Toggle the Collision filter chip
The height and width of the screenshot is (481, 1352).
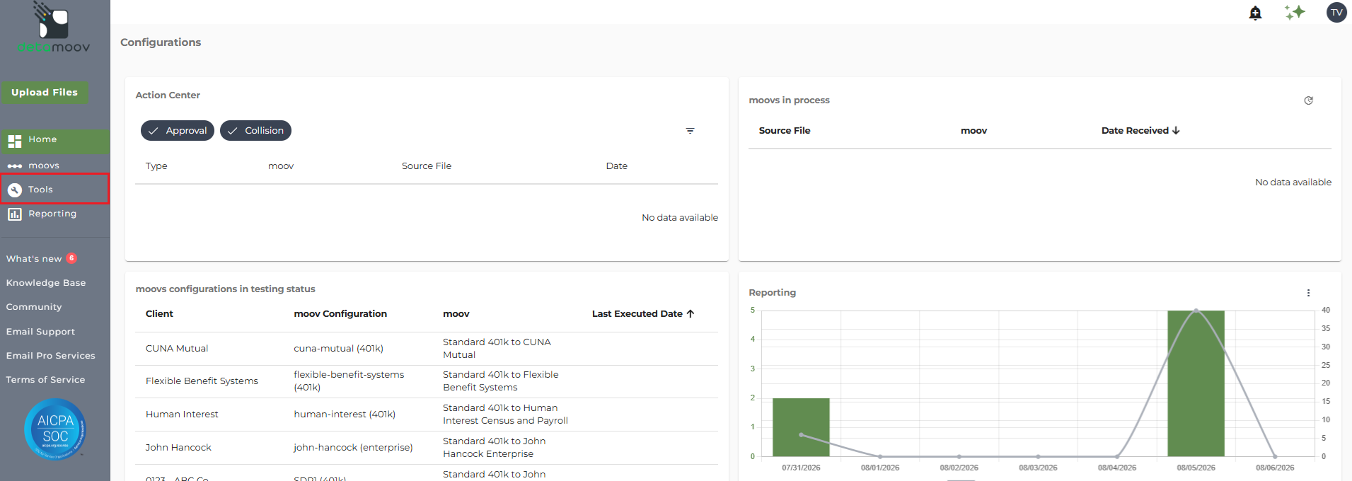255,131
